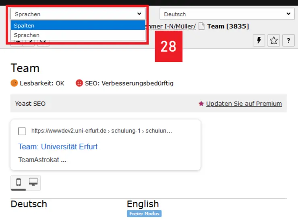Click the page icon before Team [3835]
The height and width of the screenshot is (220, 298).
pyautogui.click(x=201, y=26)
